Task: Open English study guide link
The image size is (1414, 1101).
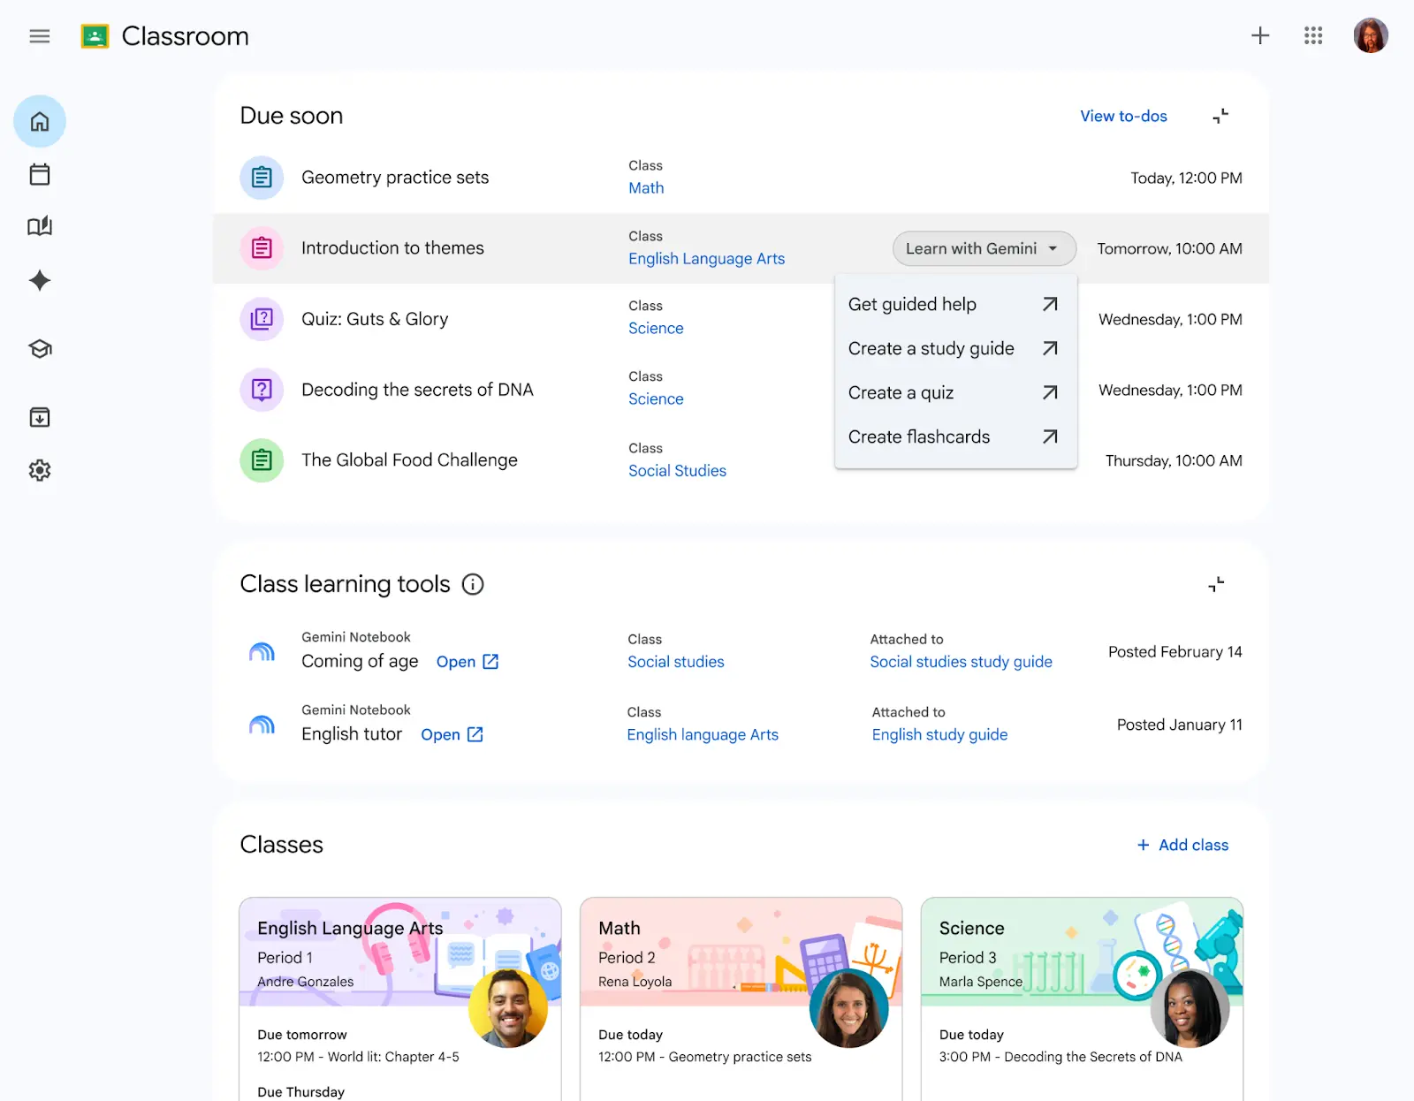Action: click(939, 734)
